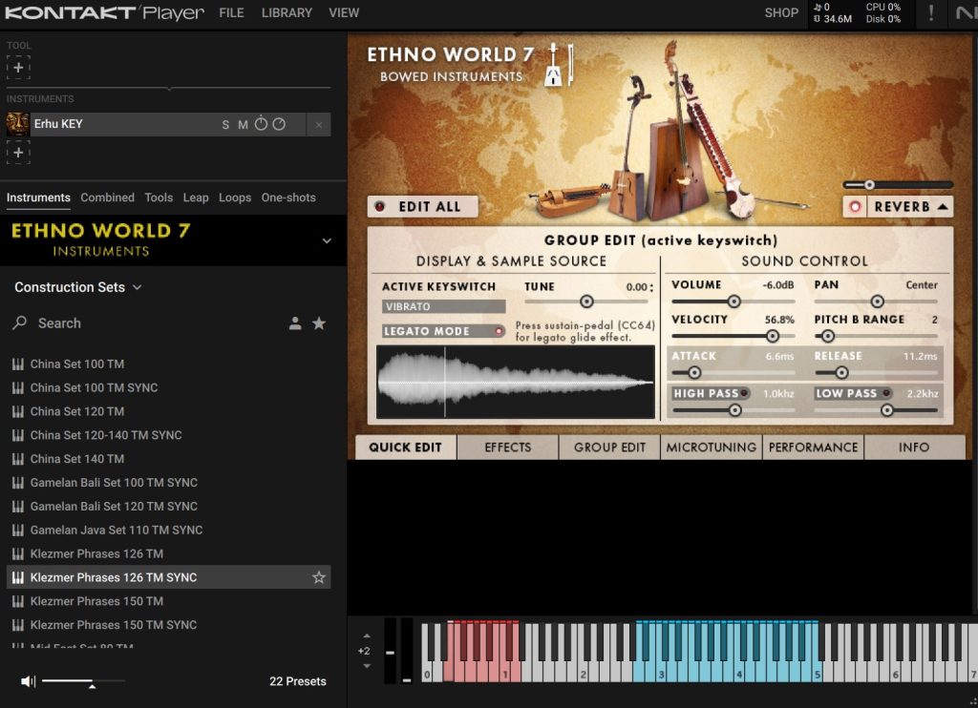Remove Erhu KEY with the X icon
The image size is (978, 708).
pos(319,125)
